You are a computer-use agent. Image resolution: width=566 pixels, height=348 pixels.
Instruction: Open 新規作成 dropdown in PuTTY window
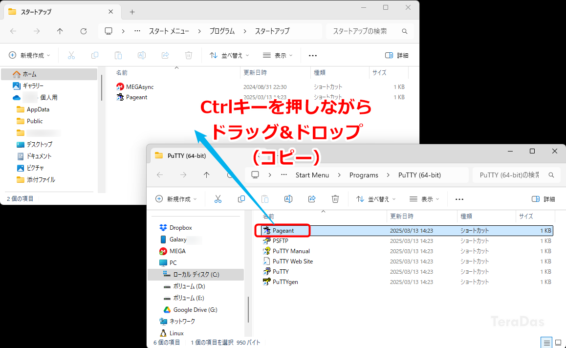click(x=176, y=199)
